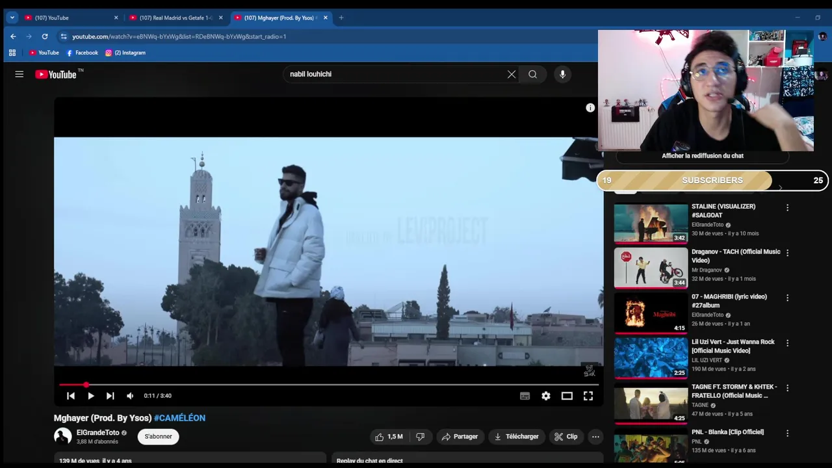This screenshot has width=832, height=468.
Task: Skip to next video in player
Action: [x=110, y=396]
